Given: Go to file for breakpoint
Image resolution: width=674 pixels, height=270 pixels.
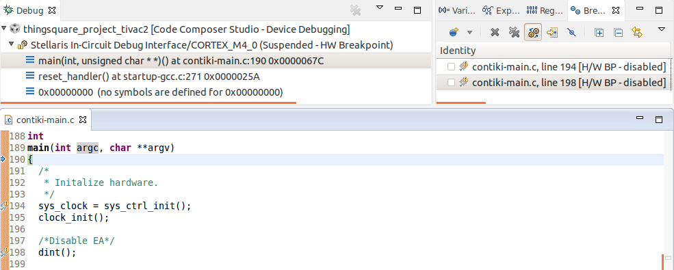Looking at the screenshot, I should tap(552, 32).
